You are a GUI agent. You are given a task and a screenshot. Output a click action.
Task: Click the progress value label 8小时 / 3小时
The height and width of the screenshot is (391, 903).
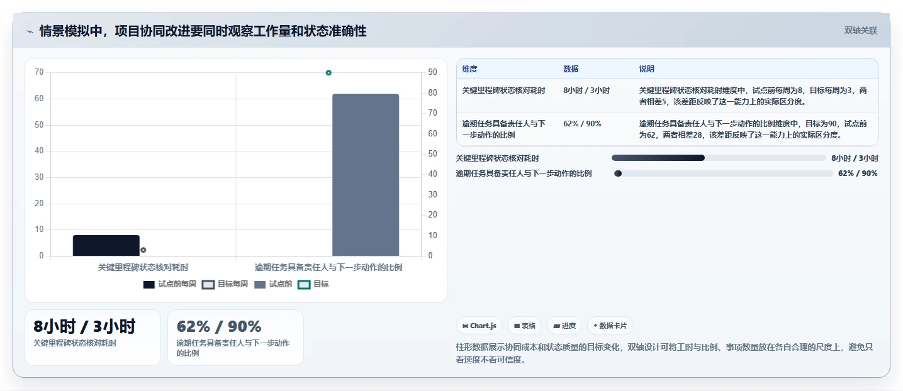(x=855, y=158)
